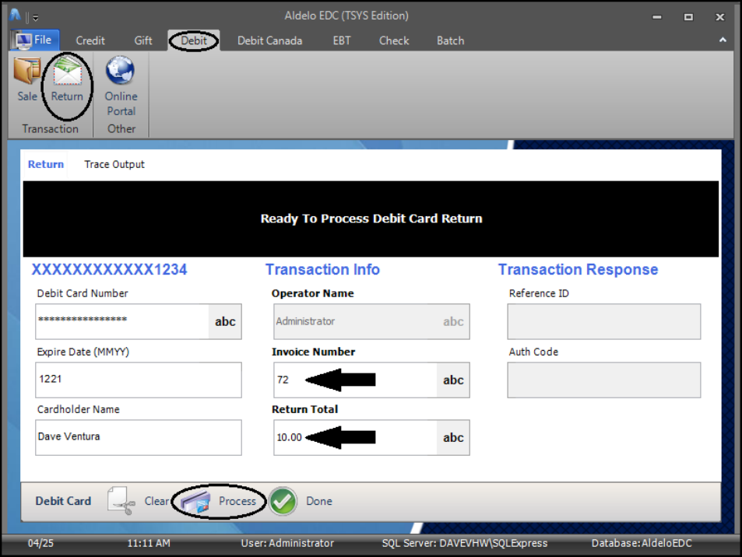Click the Expire Date (MMYY) field

138,380
